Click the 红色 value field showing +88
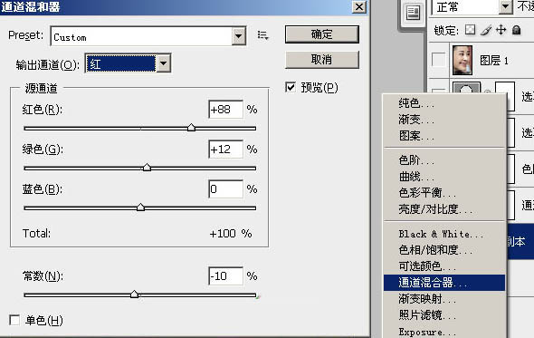This screenshot has height=338, width=534. (x=225, y=110)
